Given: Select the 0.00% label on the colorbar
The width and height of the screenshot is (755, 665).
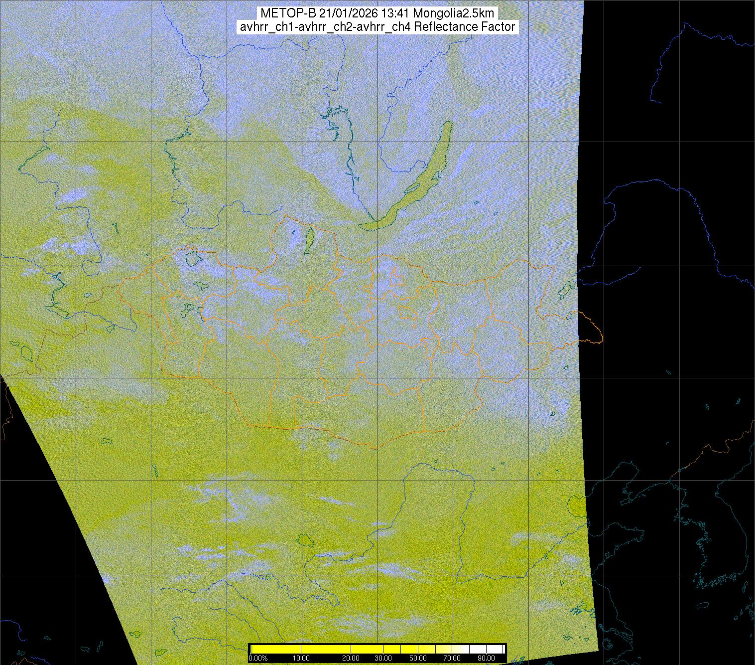Looking at the screenshot, I should [x=258, y=659].
